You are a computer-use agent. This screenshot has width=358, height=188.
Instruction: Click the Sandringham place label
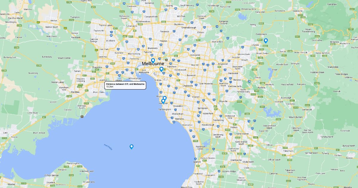pos(165,110)
